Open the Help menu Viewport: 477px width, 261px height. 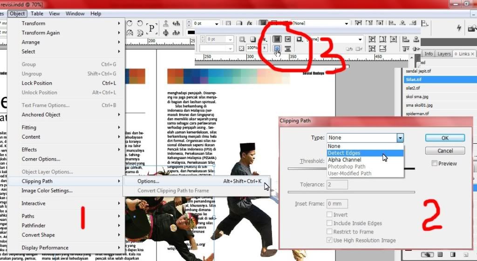click(95, 13)
